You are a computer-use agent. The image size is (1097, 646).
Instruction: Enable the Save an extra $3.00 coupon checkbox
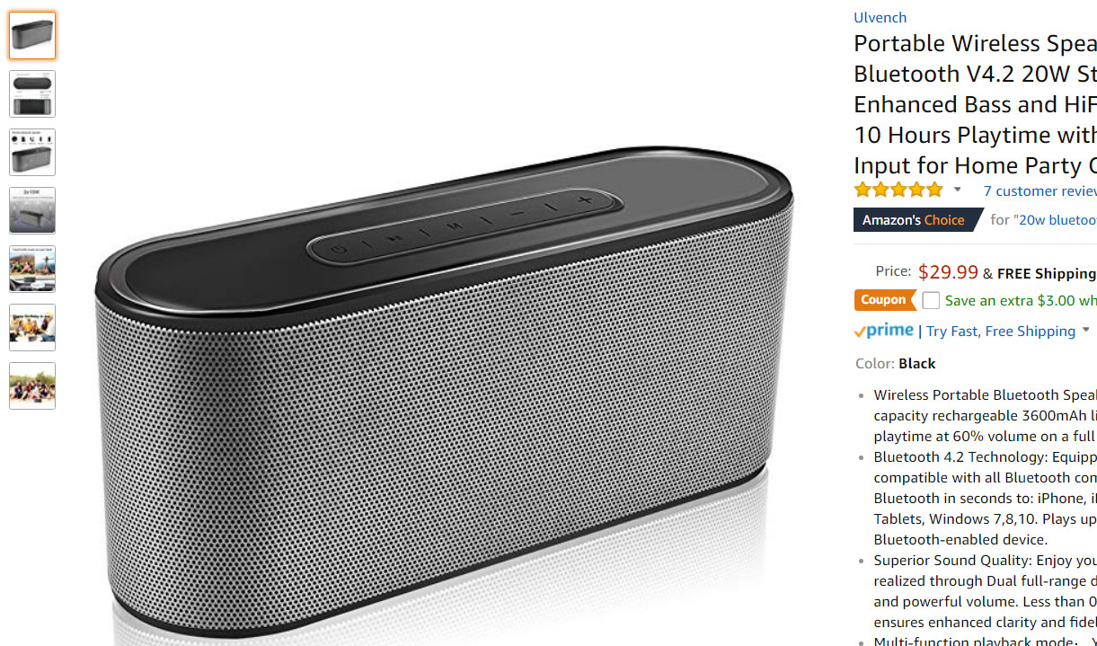pos(931,301)
